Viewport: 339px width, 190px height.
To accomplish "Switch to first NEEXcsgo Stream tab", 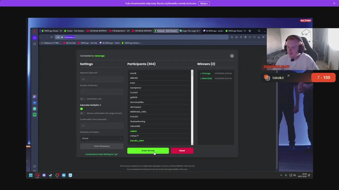I will click(52, 31).
